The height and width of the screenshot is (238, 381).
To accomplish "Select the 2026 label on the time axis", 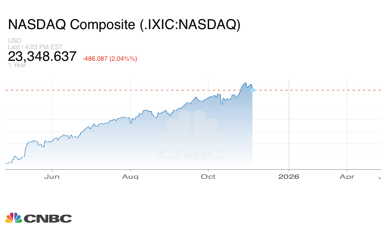I will 289,176.
